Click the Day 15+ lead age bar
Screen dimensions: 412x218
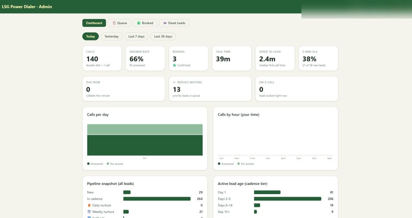[255, 212]
